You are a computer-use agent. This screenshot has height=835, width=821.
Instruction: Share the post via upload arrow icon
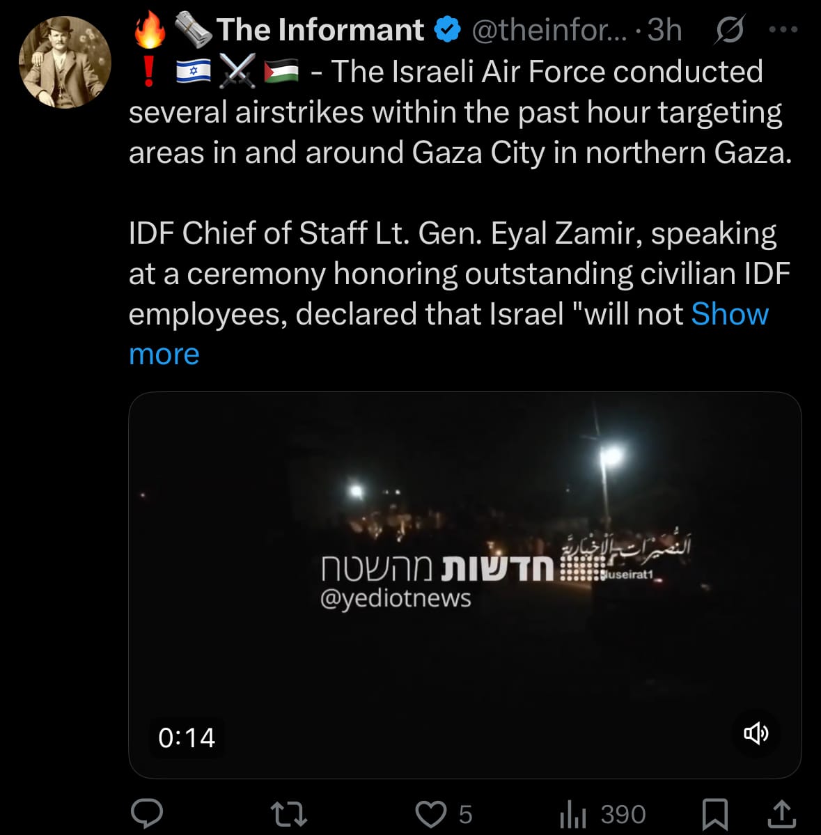click(781, 813)
